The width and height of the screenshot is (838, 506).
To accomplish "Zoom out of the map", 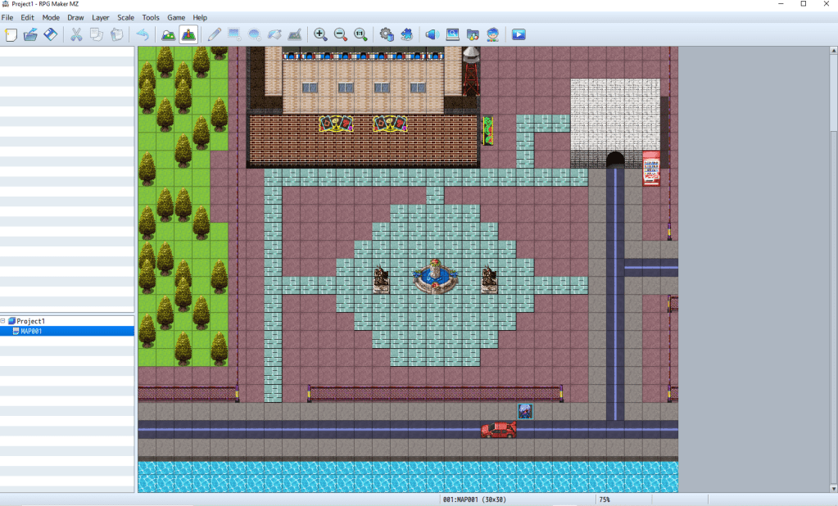I will tap(341, 34).
